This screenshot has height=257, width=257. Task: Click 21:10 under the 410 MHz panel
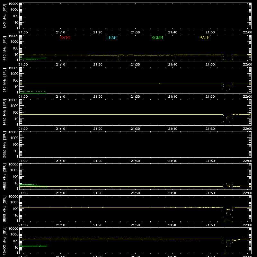[60, 65]
